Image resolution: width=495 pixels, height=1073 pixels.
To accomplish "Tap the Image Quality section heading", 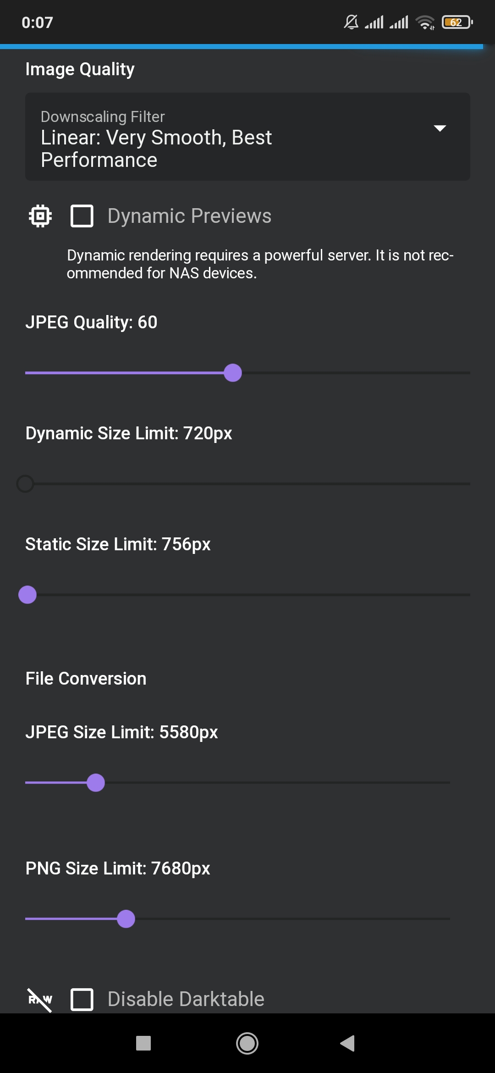I will pos(79,69).
